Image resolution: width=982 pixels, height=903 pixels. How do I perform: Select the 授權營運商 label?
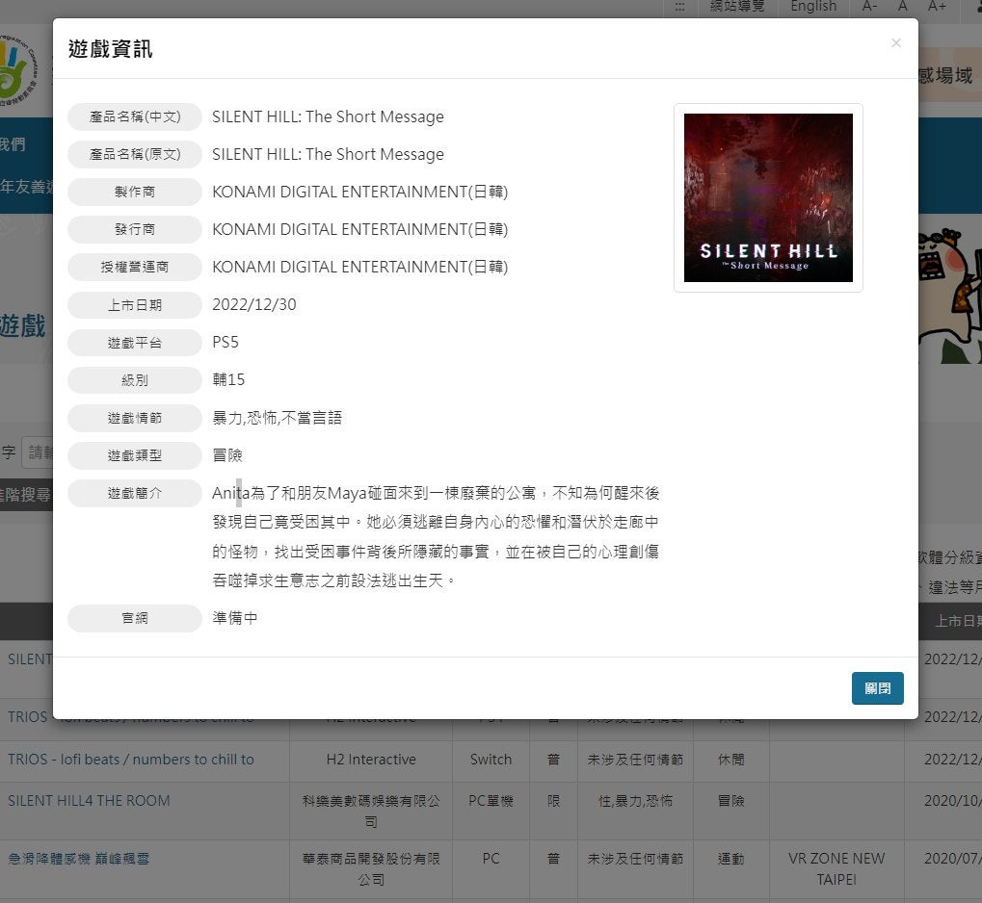pos(135,268)
